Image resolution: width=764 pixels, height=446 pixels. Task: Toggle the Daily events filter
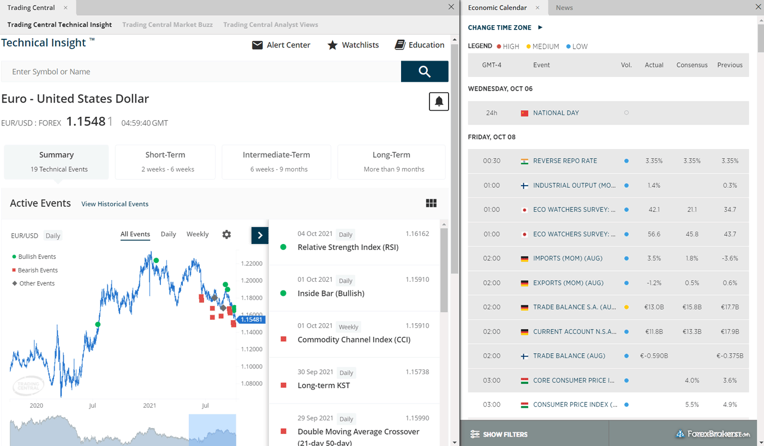[169, 234]
